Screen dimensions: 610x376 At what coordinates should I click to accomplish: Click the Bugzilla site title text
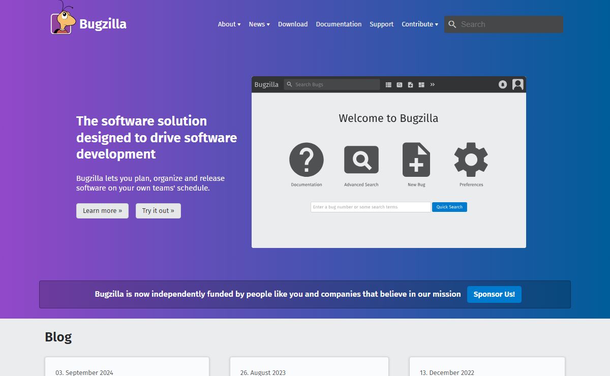point(103,24)
